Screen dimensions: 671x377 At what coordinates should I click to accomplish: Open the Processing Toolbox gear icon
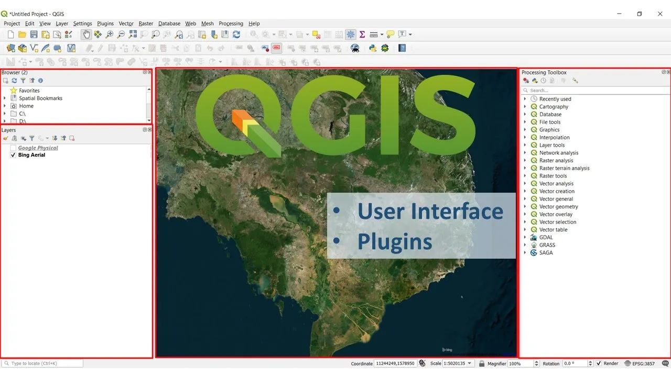click(351, 35)
